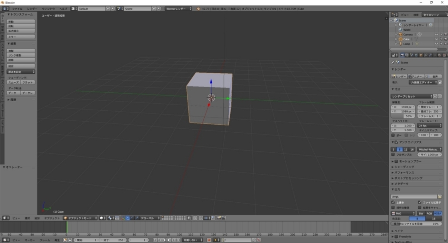Click the アニメーション render button
This screenshot has height=243, width=448.
416,77
